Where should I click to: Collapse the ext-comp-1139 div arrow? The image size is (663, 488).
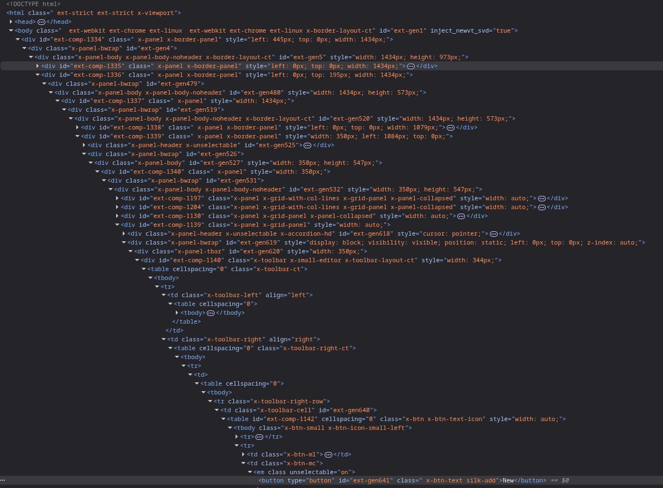tap(117, 225)
